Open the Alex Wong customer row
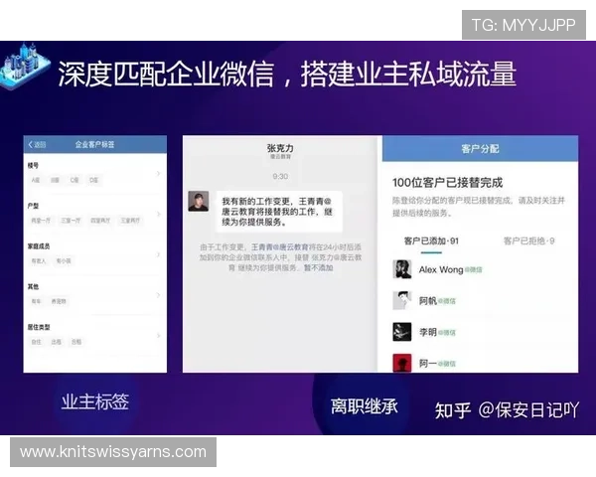 coord(481,269)
